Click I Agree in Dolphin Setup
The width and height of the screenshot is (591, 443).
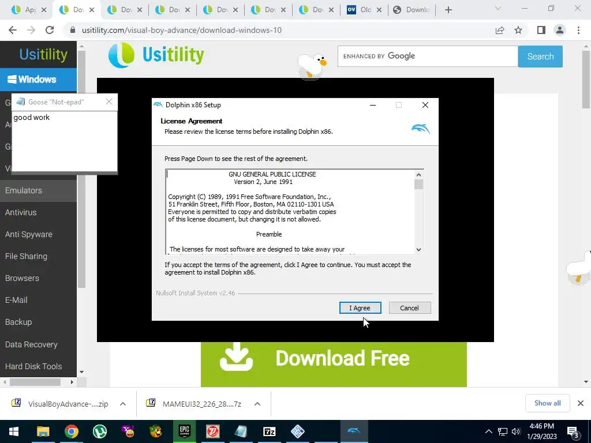point(360,308)
